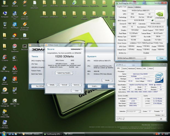This screenshot has height=136, width=170.
Task: Open avast! Antivirus icon
Action: click(5, 81)
